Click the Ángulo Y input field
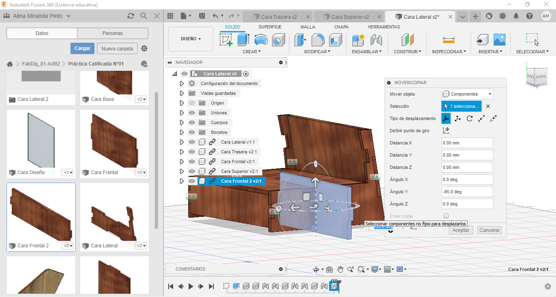Viewport: 556px width, 297px height. point(467,192)
